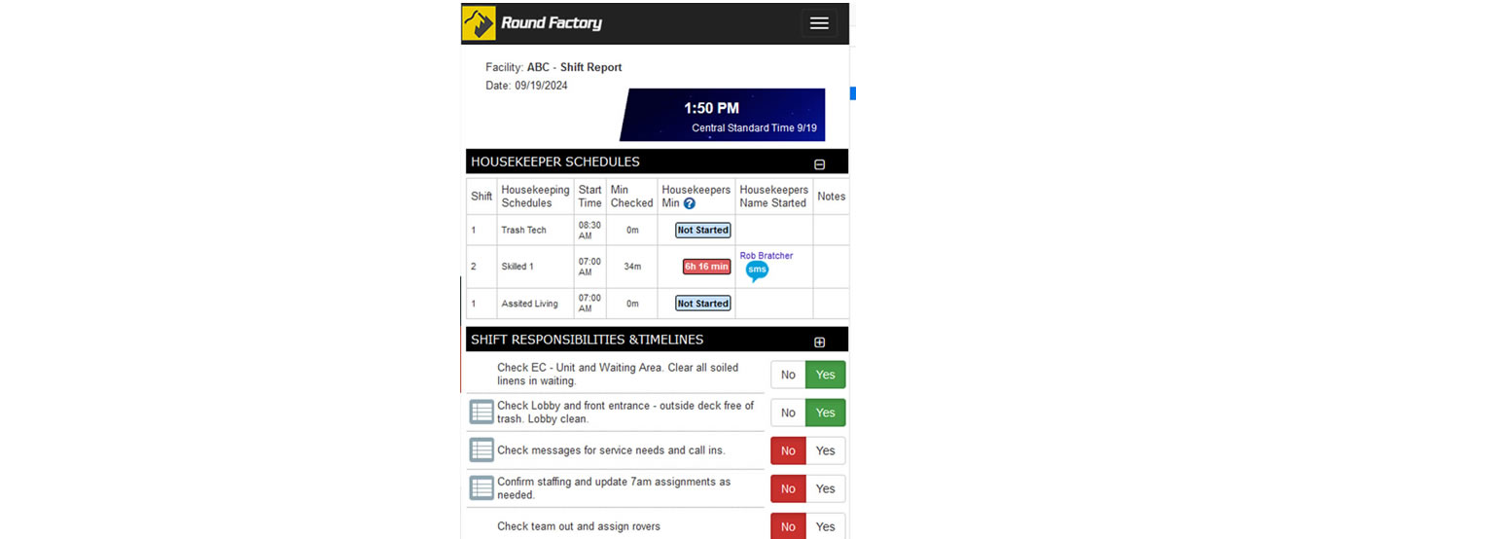Image resolution: width=1498 pixels, height=539 pixels.
Task: Open the sms chat icon for Rob Bratcher
Action: tap(757, 271)
